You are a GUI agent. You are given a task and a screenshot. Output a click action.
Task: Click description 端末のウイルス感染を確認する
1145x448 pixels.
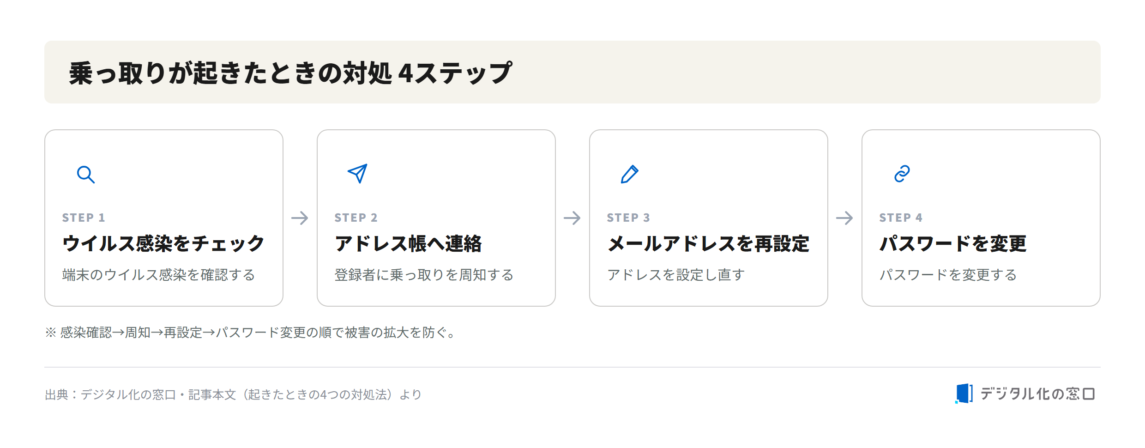pyautogui.click(x=158, y=275)
